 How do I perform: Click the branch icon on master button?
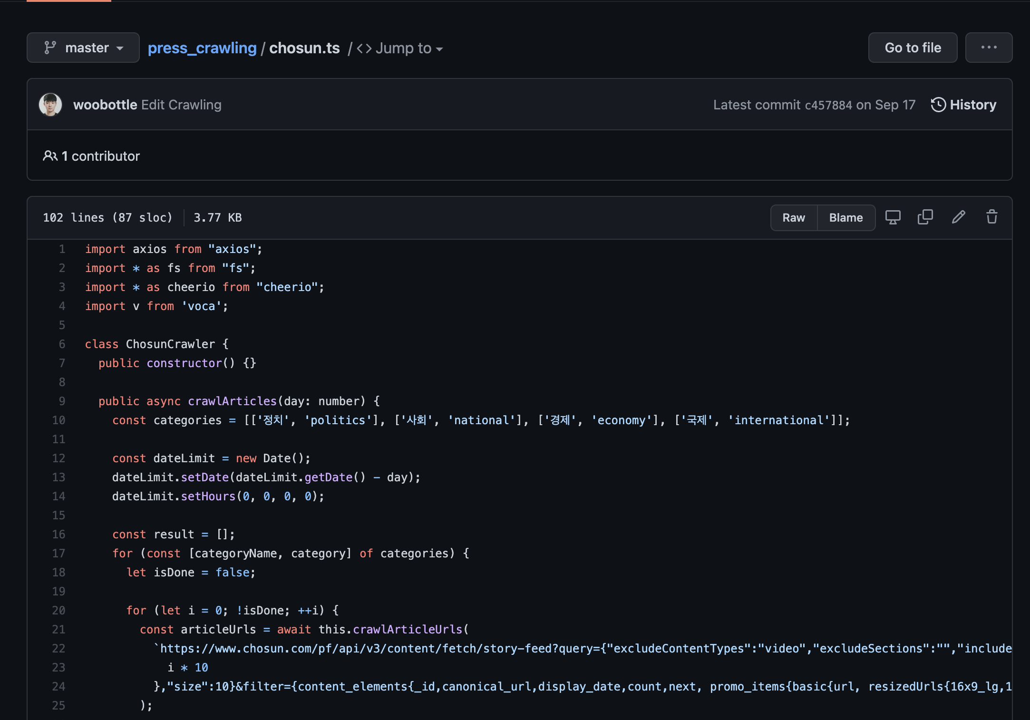(x=50, y=48)
